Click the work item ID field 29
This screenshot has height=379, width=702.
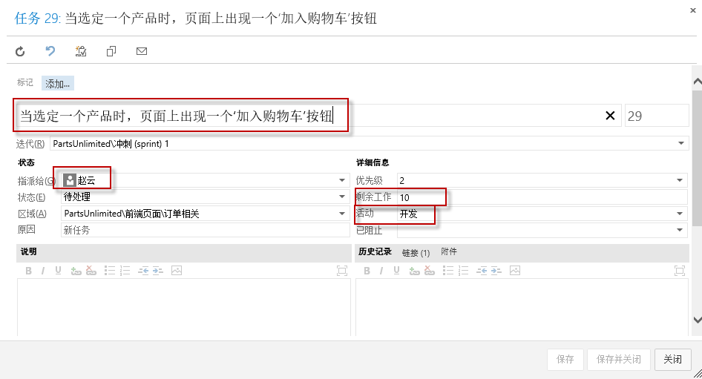click(656, 116)
